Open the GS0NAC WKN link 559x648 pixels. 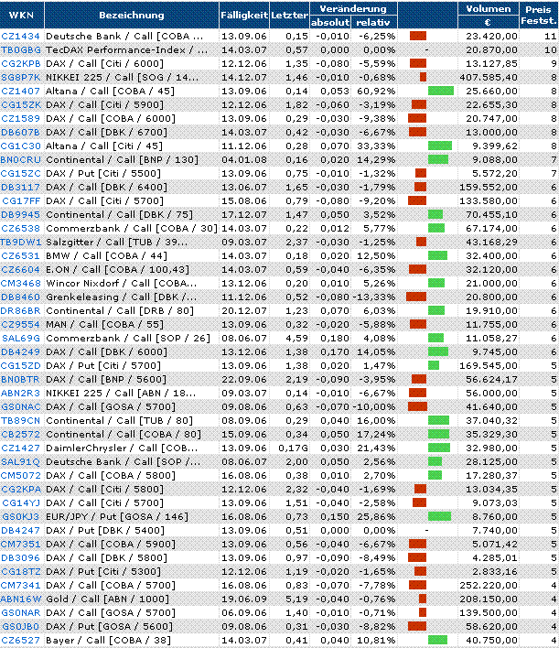click(21, 406)
